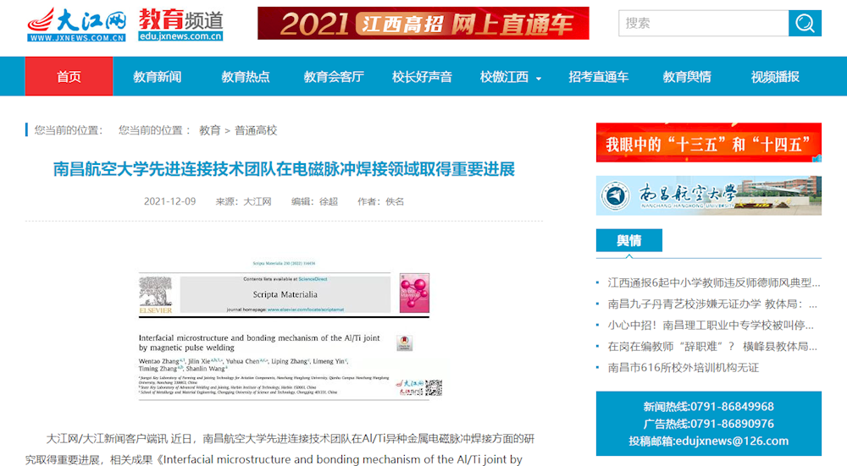Navigate to 教育舆情 page
The image size is (847, 466).
pos(687,77)
